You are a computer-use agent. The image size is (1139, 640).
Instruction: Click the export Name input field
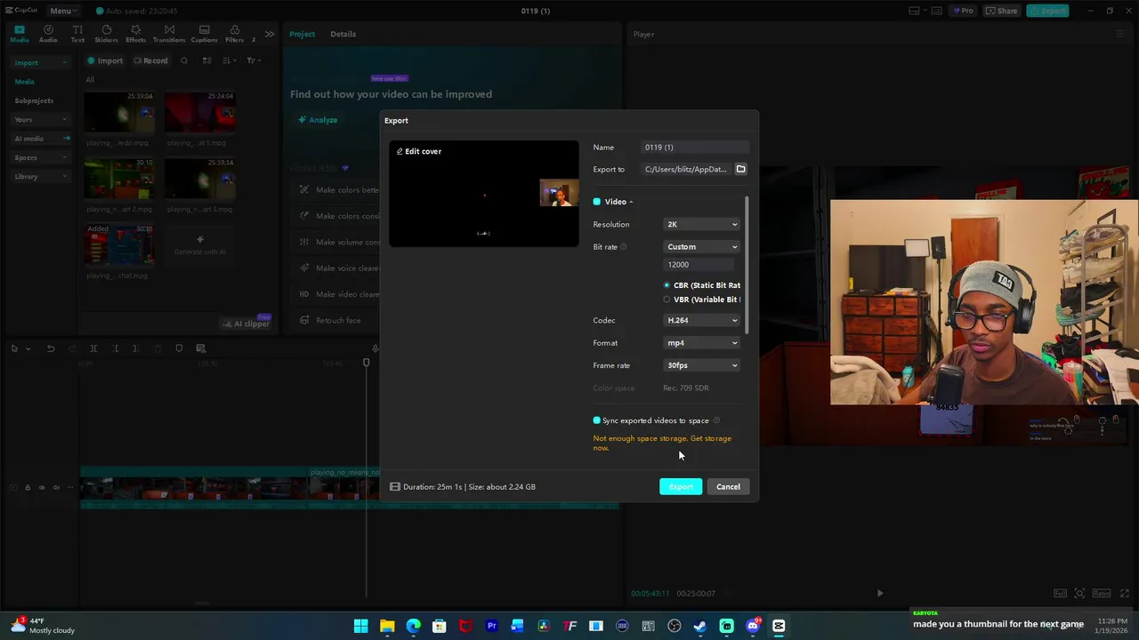click(x=695, y=147)
